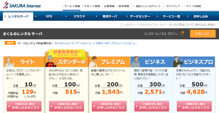
Task: Open the サービス情報 top menu
Action: point(73,6)
